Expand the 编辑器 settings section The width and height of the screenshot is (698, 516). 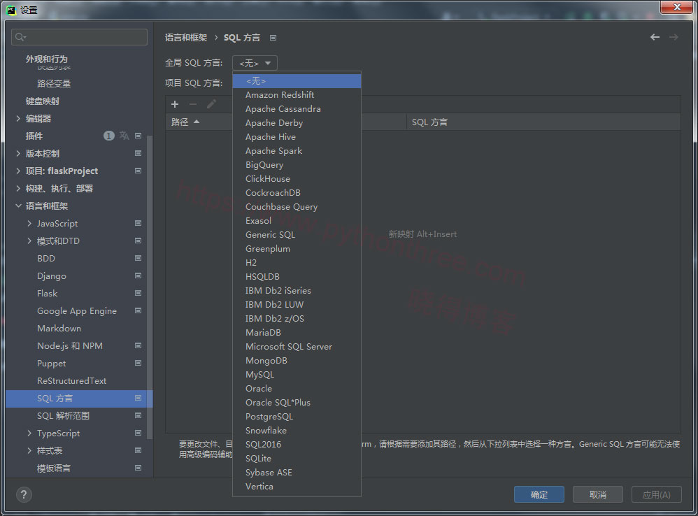18,118
